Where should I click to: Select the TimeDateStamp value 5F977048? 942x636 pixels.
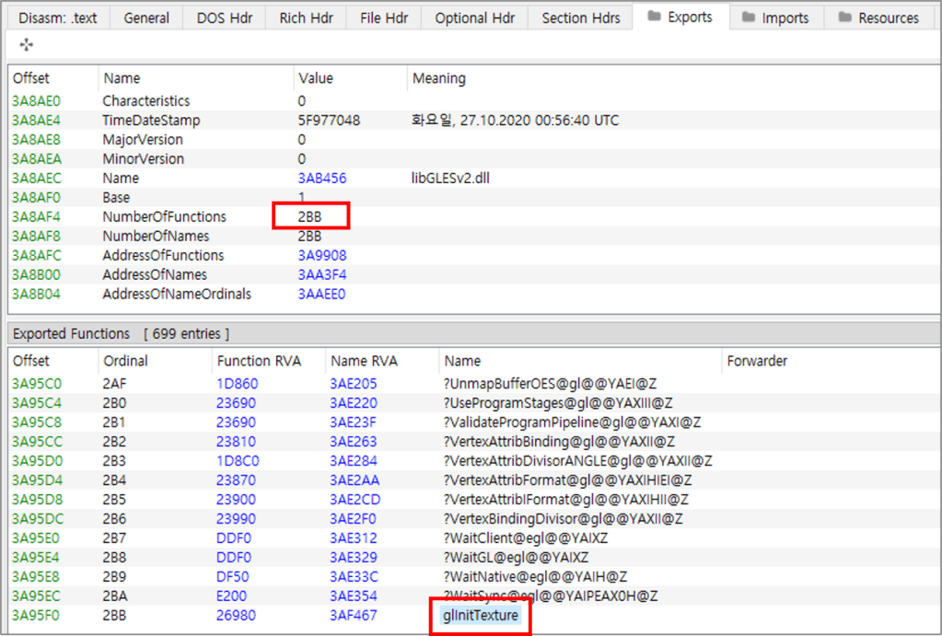pos(329,121)
